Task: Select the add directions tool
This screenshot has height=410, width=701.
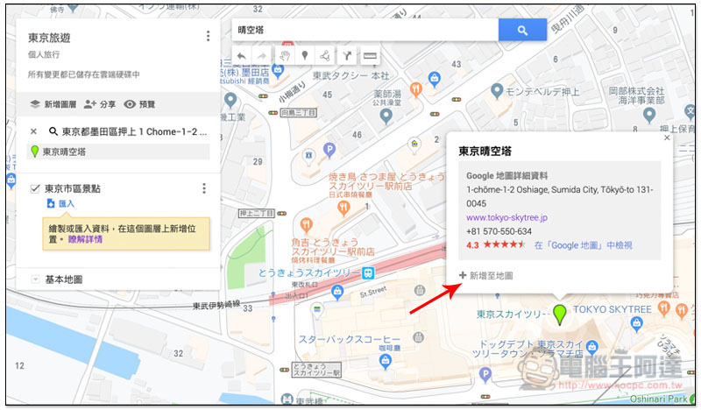Action: 347,56
